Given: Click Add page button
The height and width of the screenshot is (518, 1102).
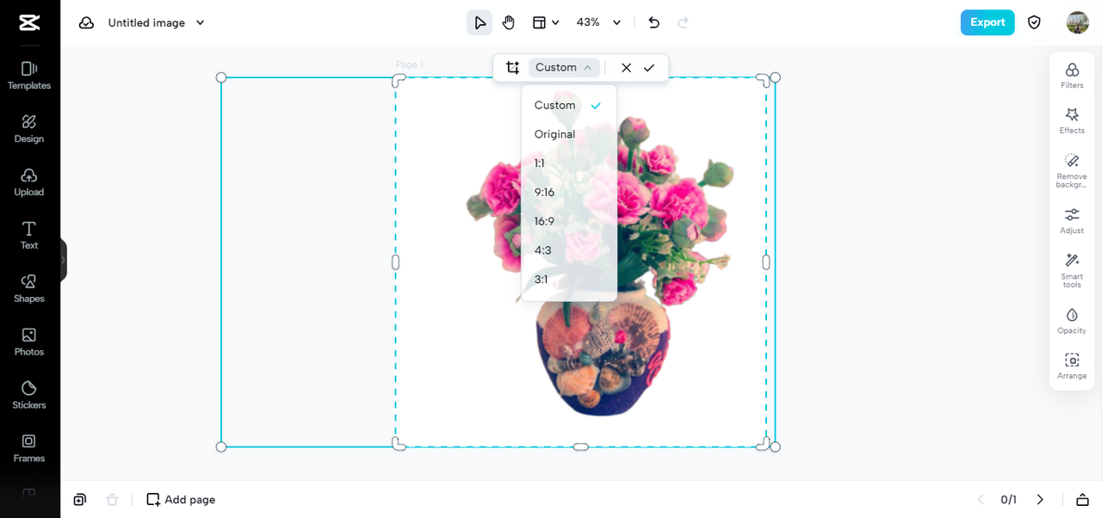Looking at the screenshot, I should pos(181,499).
